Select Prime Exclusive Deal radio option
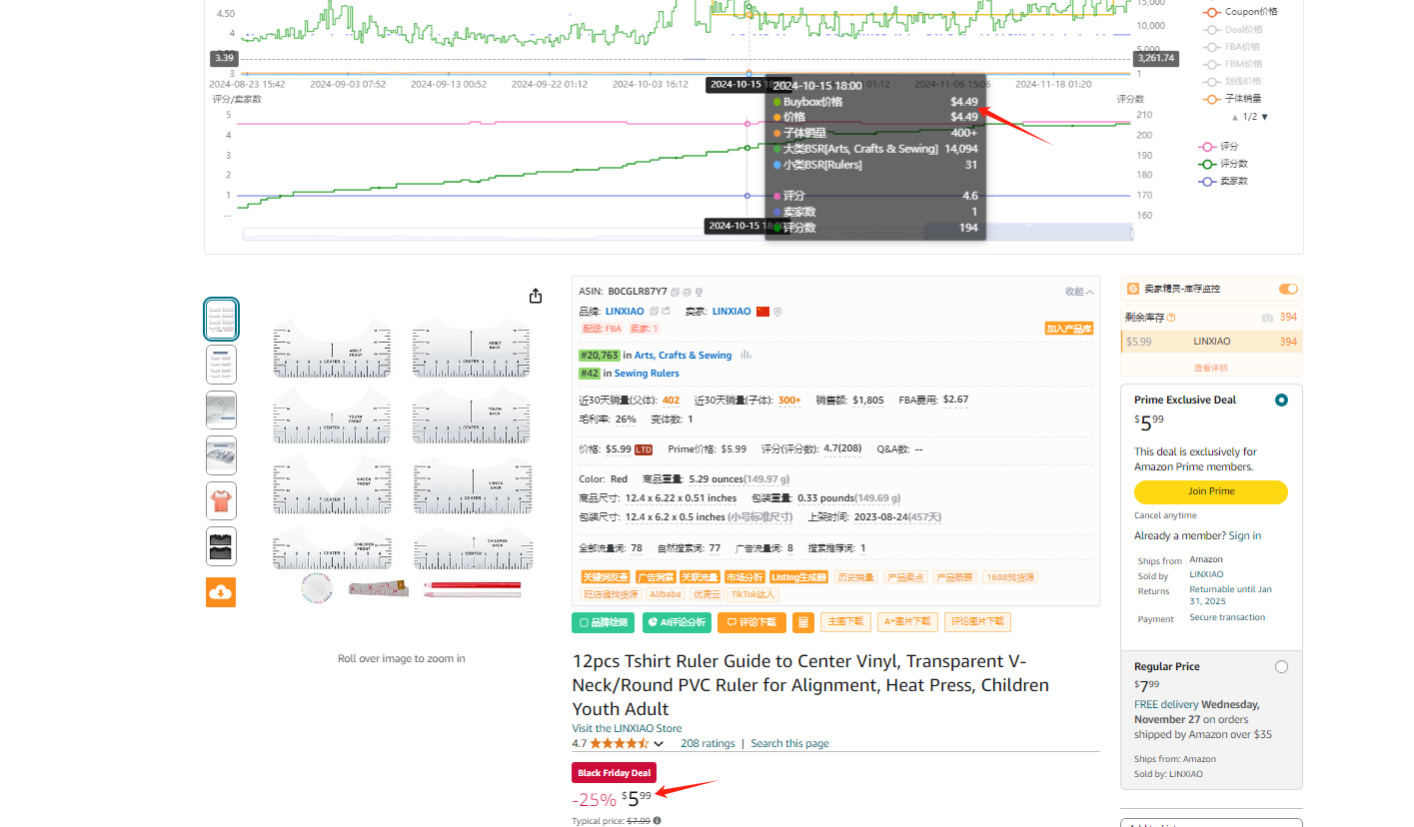Screen dimensions: 1414x827 coord(1281,400)
